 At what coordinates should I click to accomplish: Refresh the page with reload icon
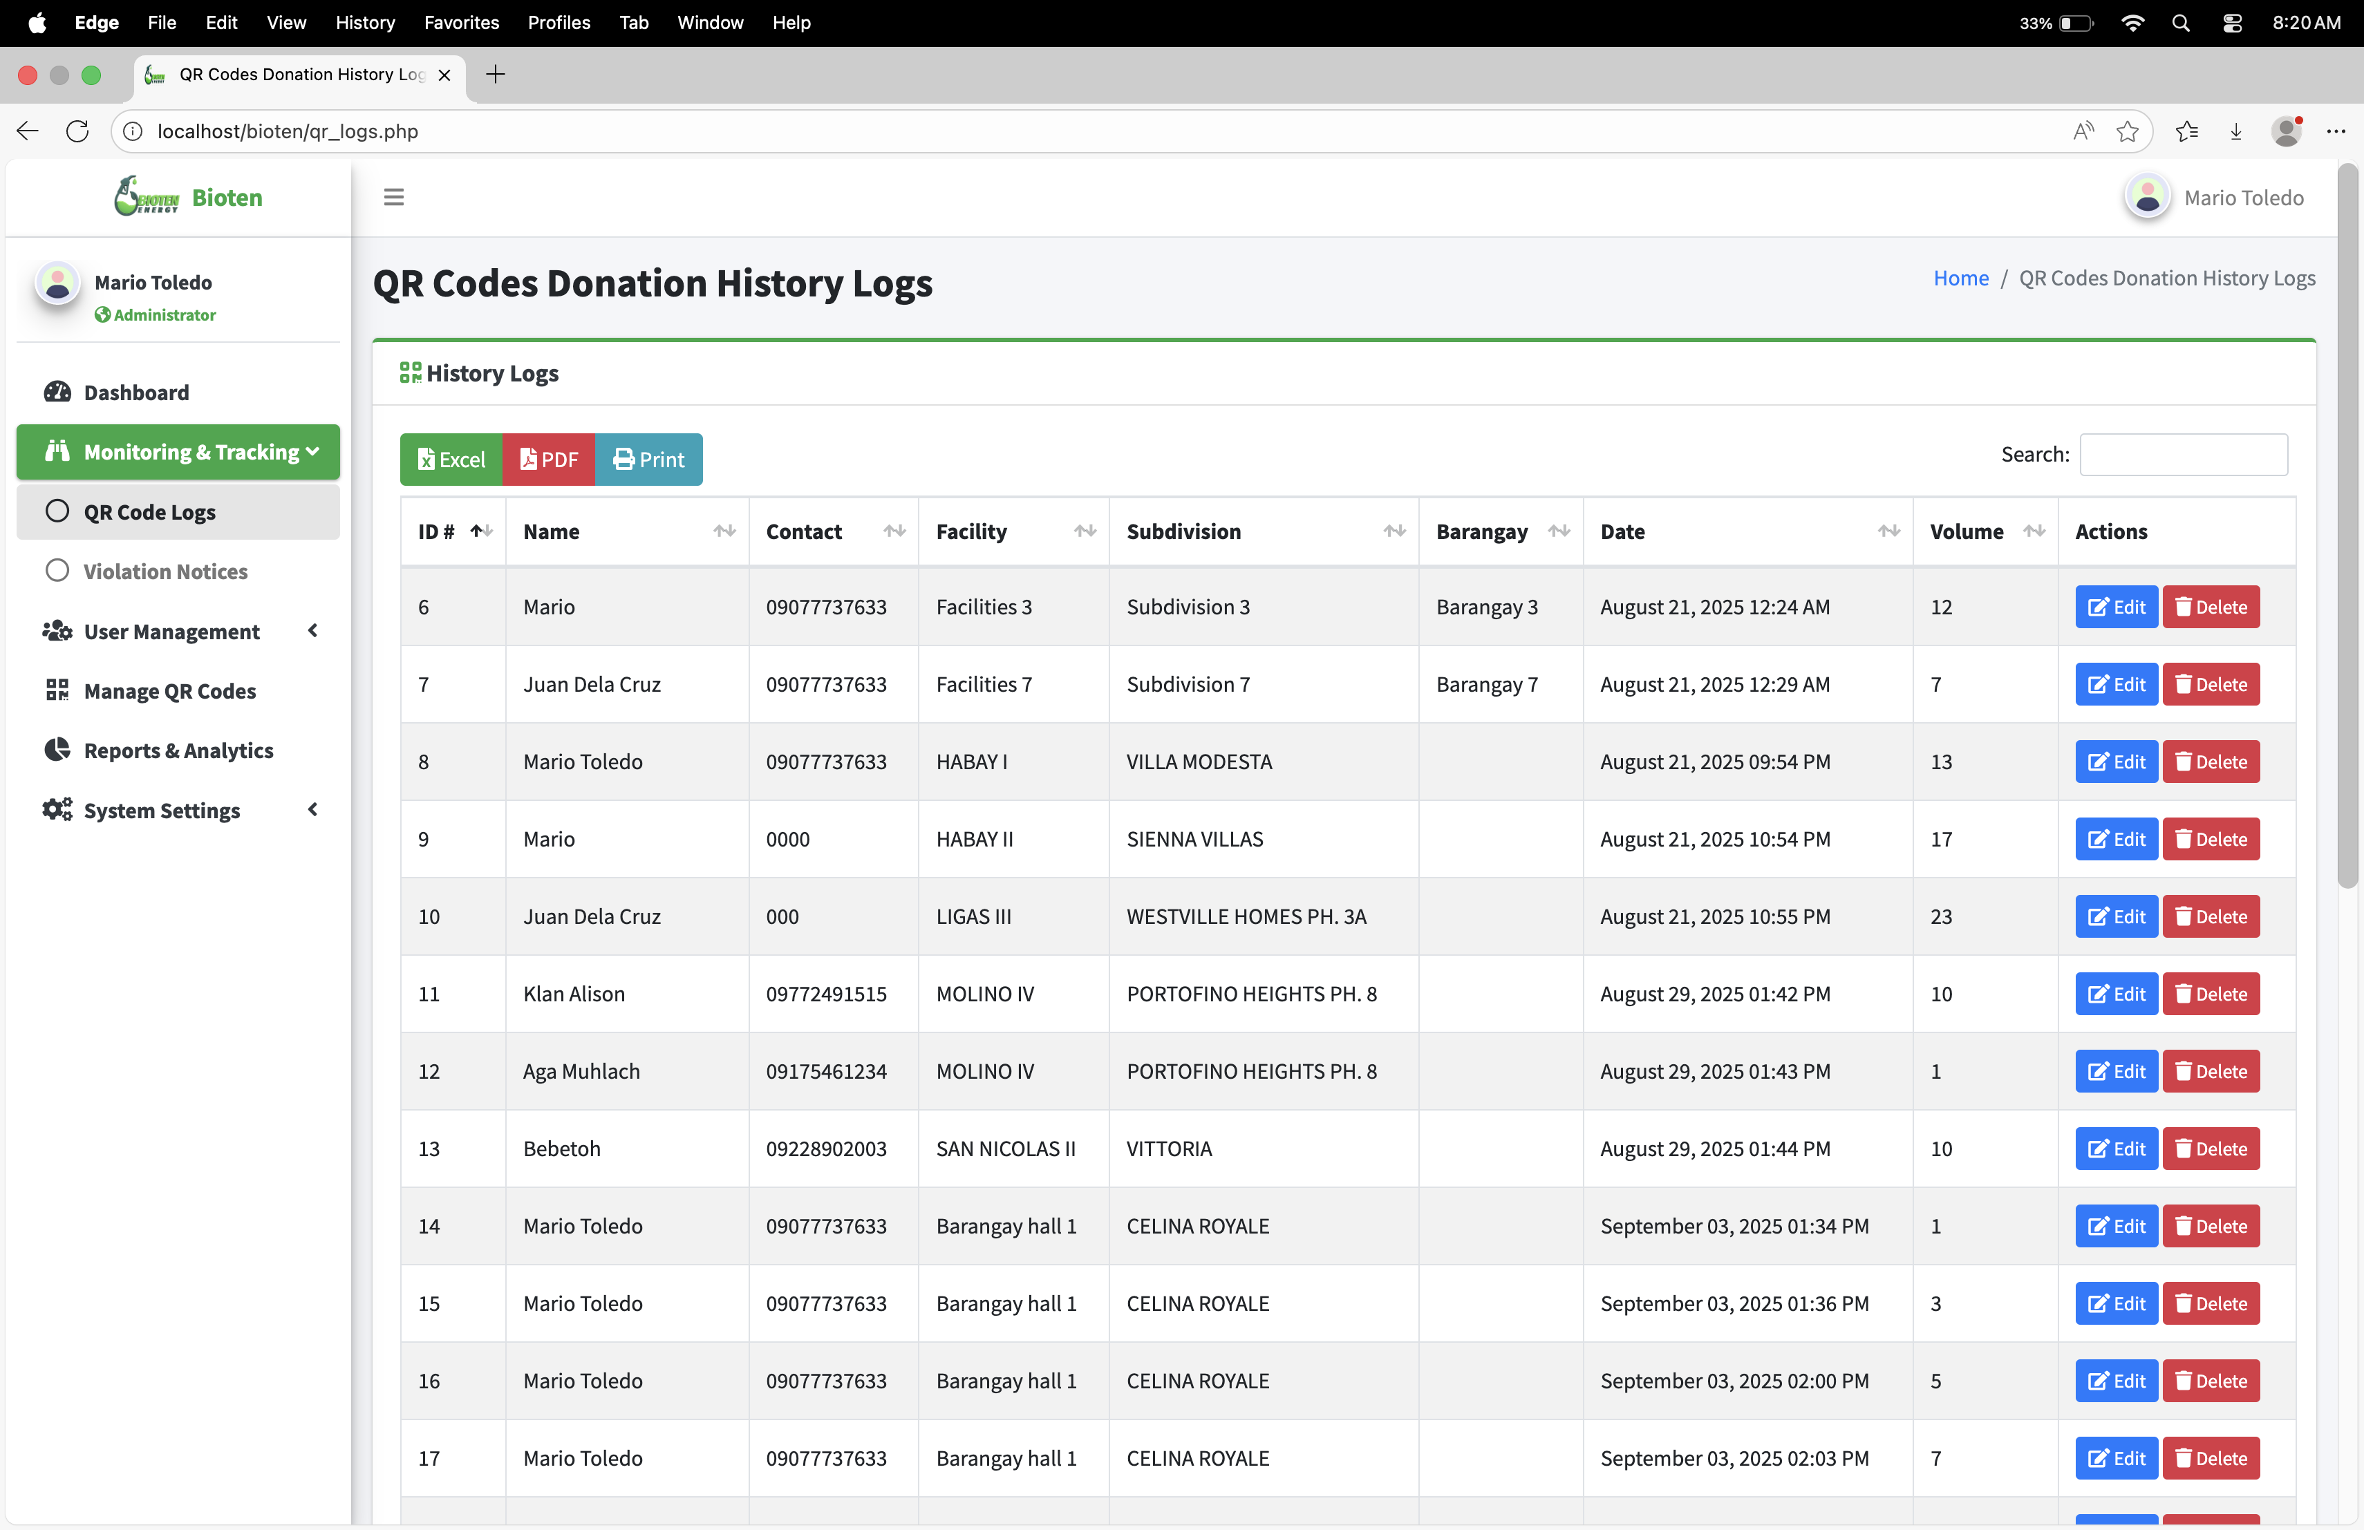click(x=77, y=131)
